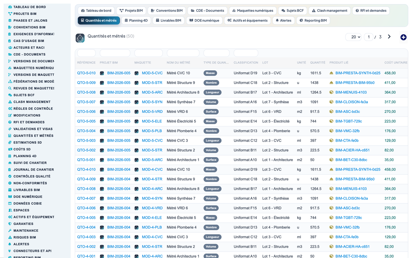Open the Projets BIM tab
416x258 pixels.
tap(131, 11)
